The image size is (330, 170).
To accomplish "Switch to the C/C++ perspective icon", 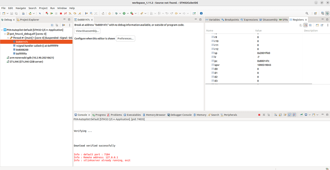I will [x=322, y=13].
